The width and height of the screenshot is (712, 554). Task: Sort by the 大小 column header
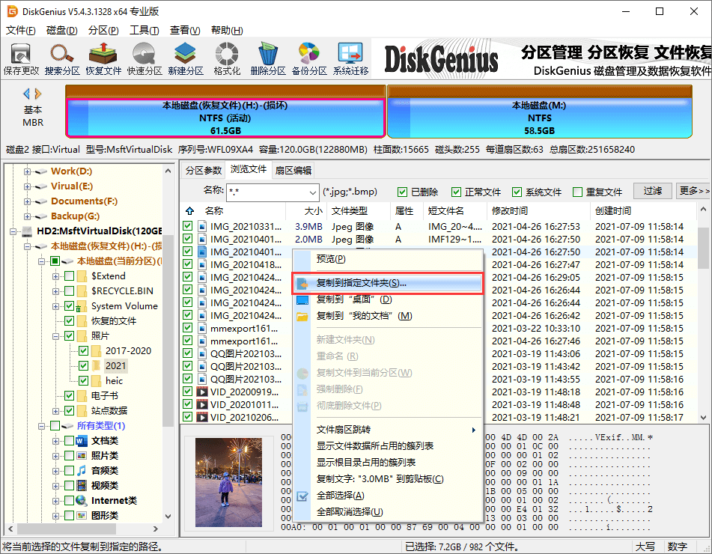tap(306, 210)
